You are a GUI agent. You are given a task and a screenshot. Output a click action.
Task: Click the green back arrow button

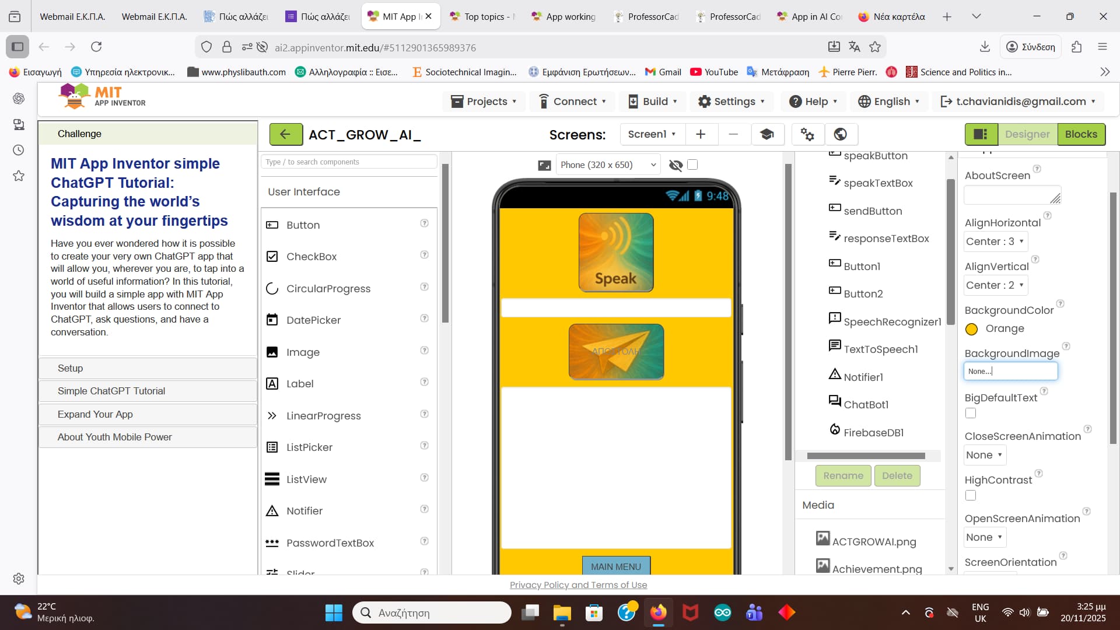(x=285, y=134)
